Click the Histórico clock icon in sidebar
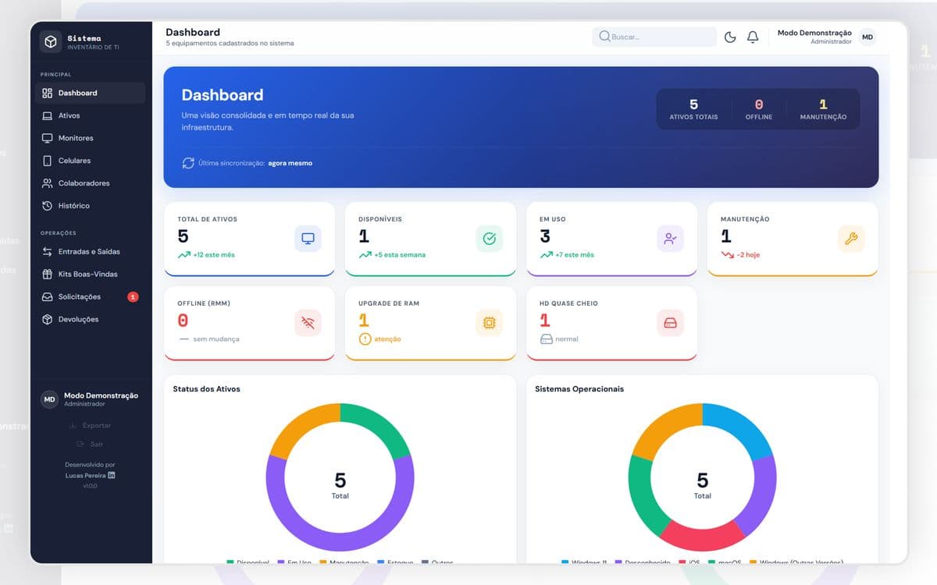This screenshot has width=937, height=585. click(47, 206)
